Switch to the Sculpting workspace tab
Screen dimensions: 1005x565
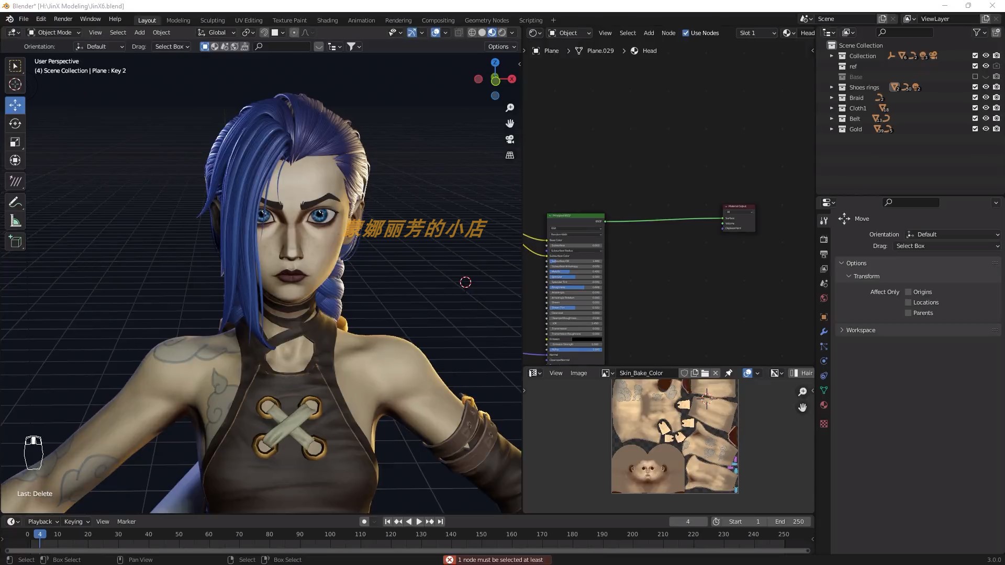pyautogui.click(x=213, y=20)
